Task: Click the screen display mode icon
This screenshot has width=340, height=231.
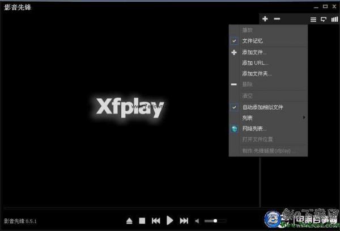Action: click(324, 19)
